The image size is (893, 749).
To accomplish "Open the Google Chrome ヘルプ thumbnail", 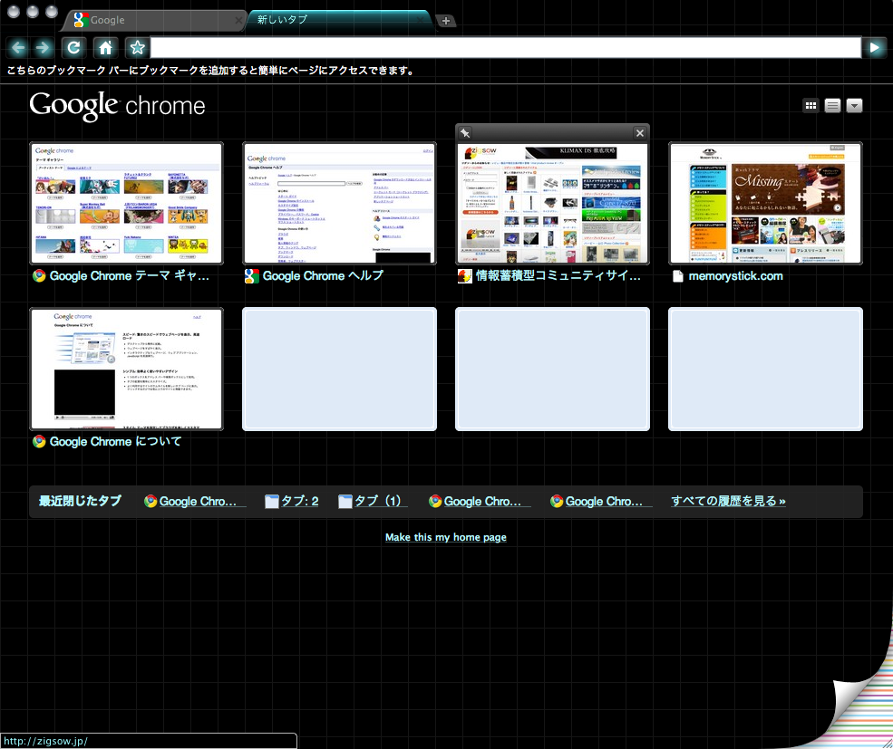I will click(339, 203).
